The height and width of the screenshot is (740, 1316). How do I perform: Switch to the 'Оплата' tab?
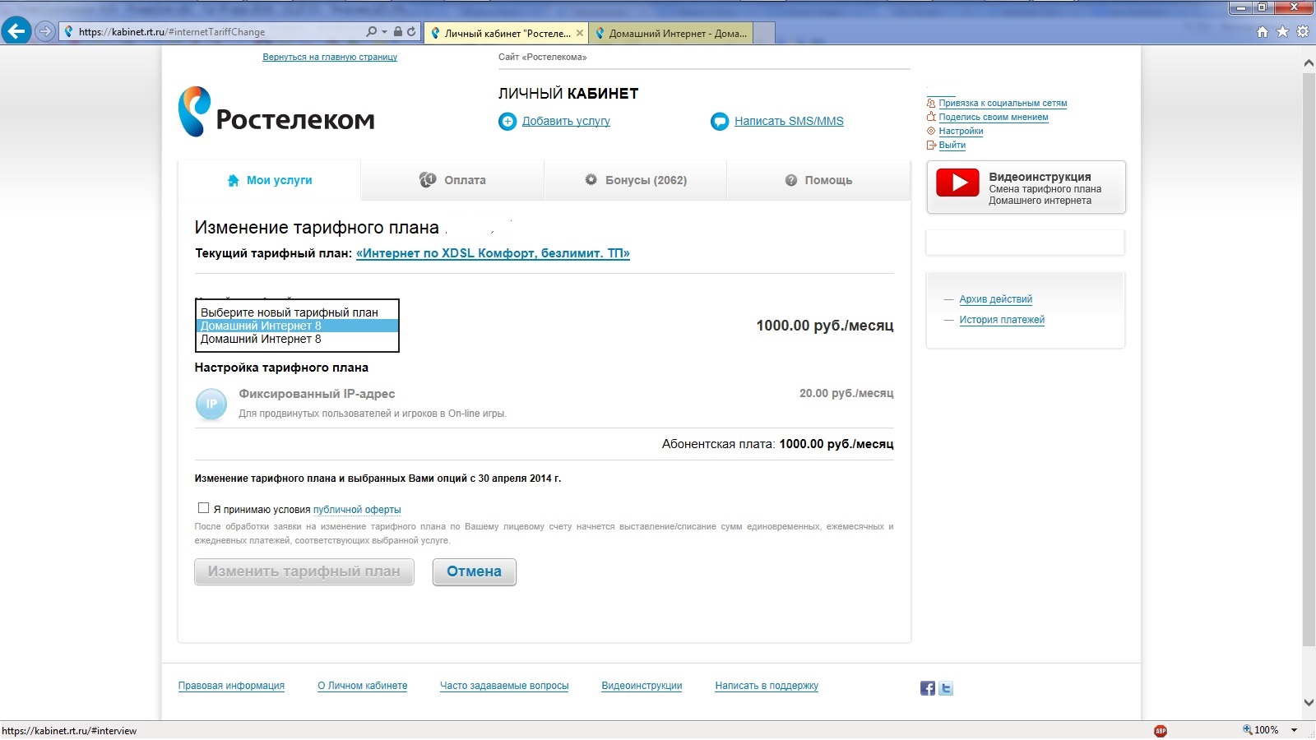tap(452, 180)
